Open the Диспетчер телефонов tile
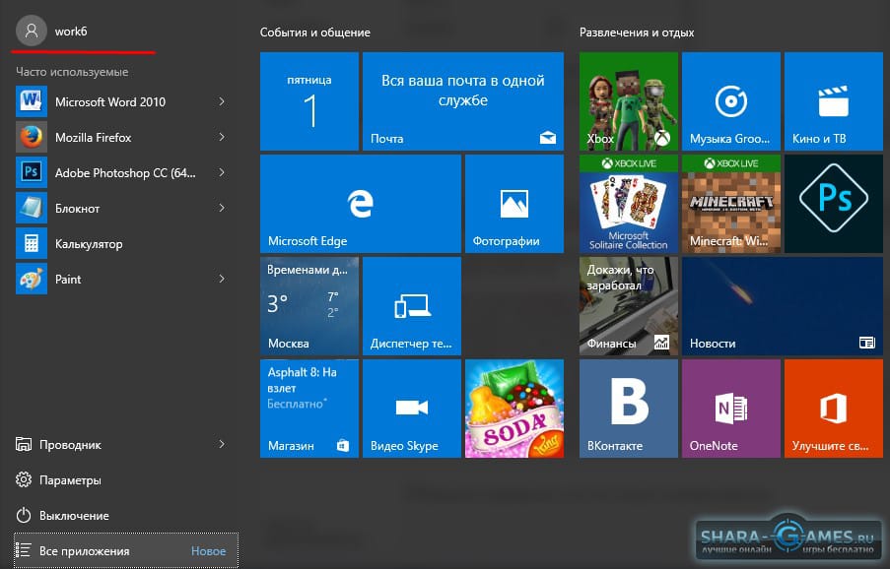 click(412, 306)
